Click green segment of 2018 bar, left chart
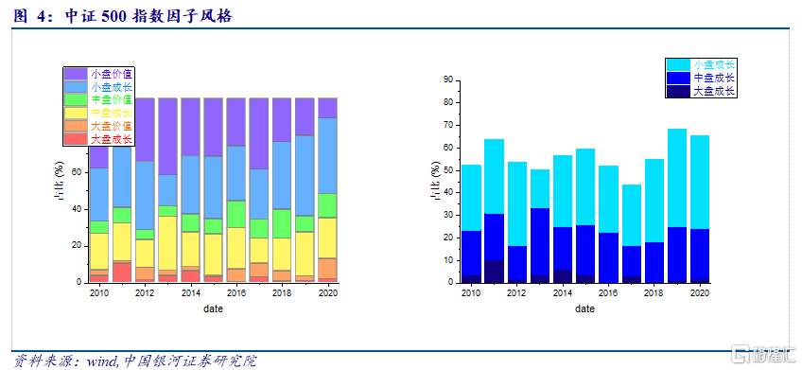 click(283, 223)
